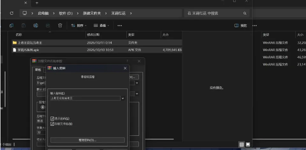Click the dictionary size field showing 32

[x=41, y=132]
